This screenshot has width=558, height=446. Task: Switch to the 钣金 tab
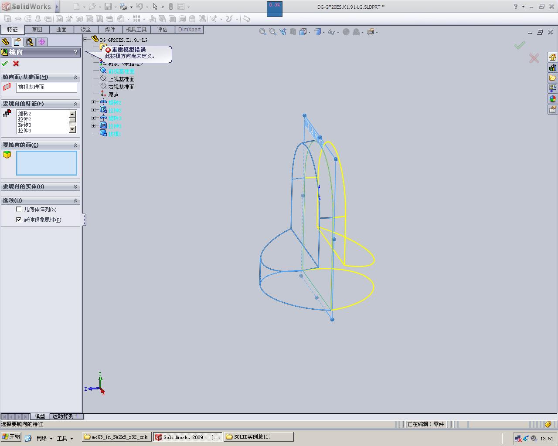click(x=86, y=30)
